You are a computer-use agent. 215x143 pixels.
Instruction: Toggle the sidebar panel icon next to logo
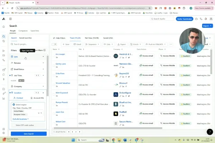(10, 19)
